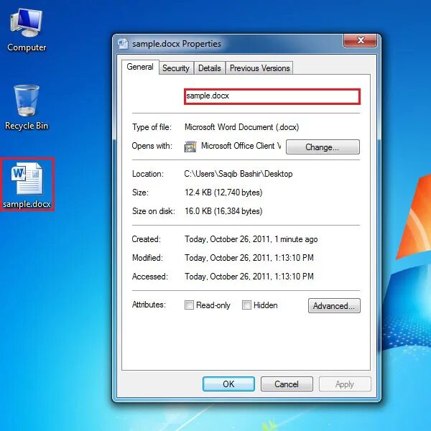Click the Cancel button
Viewport: 431px width, 431px height.
click(x=287, y=384)
